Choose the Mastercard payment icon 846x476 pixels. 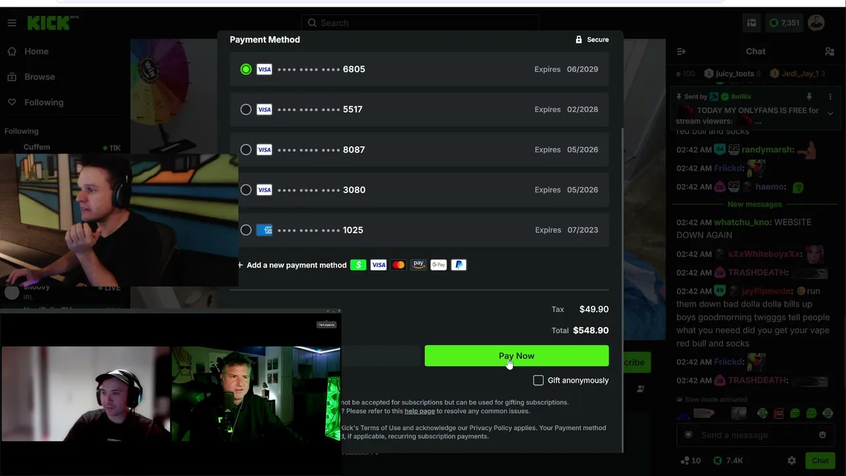click(399, 265)
